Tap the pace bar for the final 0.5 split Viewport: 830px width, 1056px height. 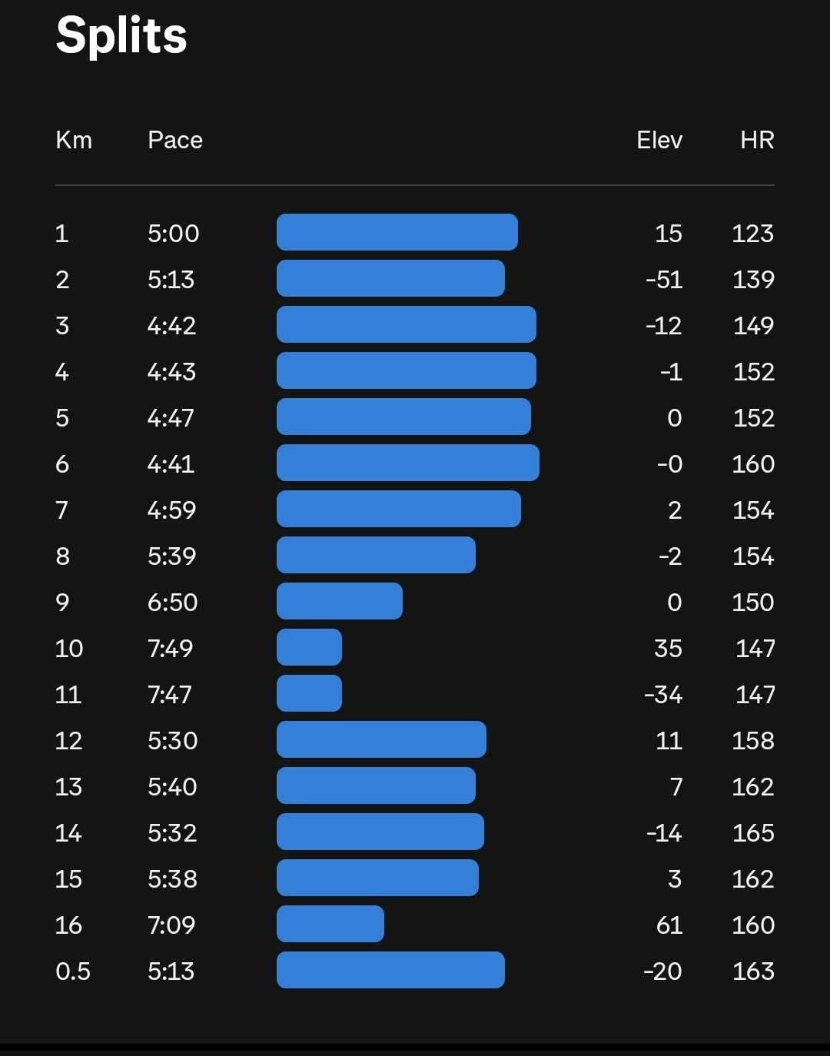(390, 970)
